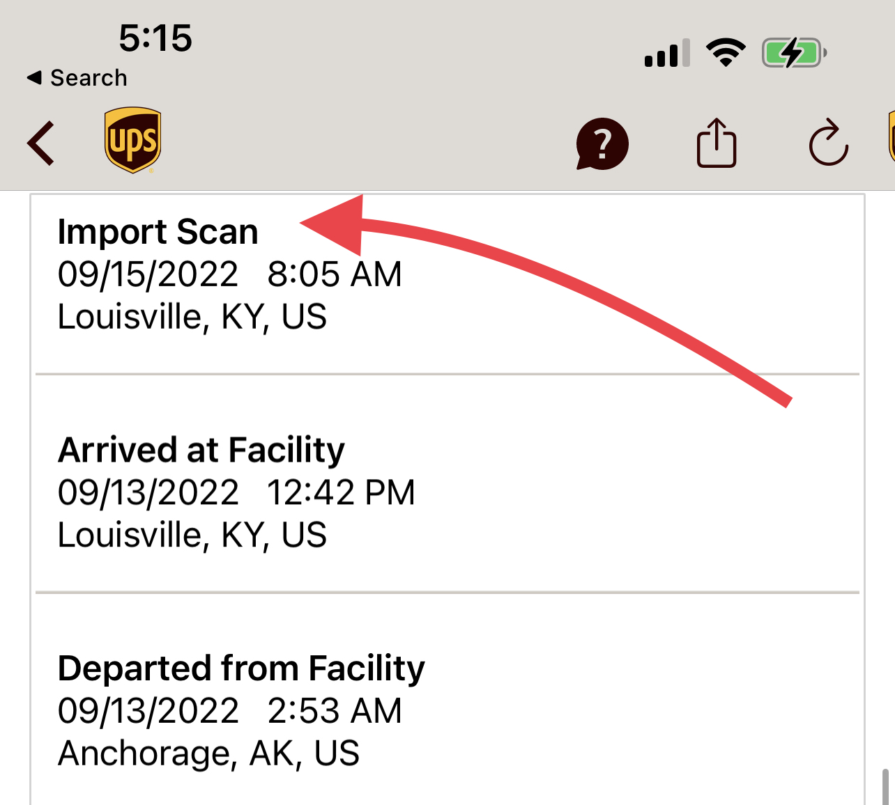Viewport: 895px width, 805px height.
Task: Tap the Arrived at Facility heading
Action: pos(201,450)
